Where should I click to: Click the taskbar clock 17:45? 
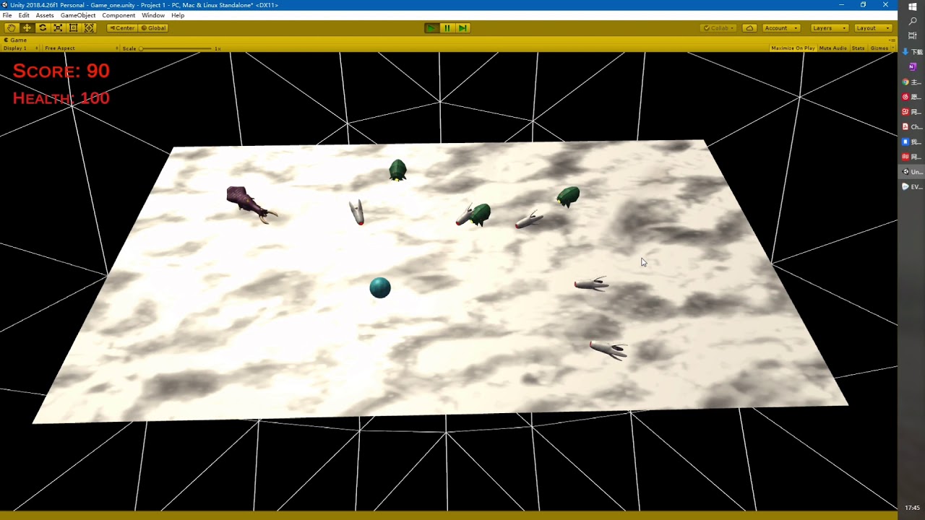point(912,508)
